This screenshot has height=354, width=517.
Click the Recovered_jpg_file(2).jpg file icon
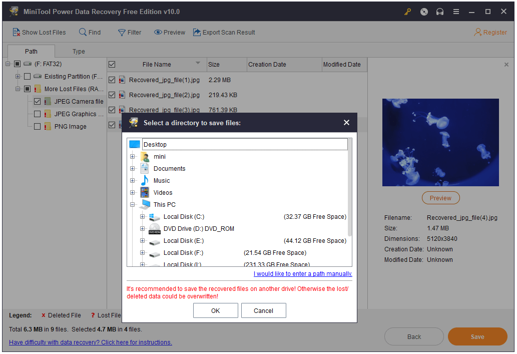(122, 95)
